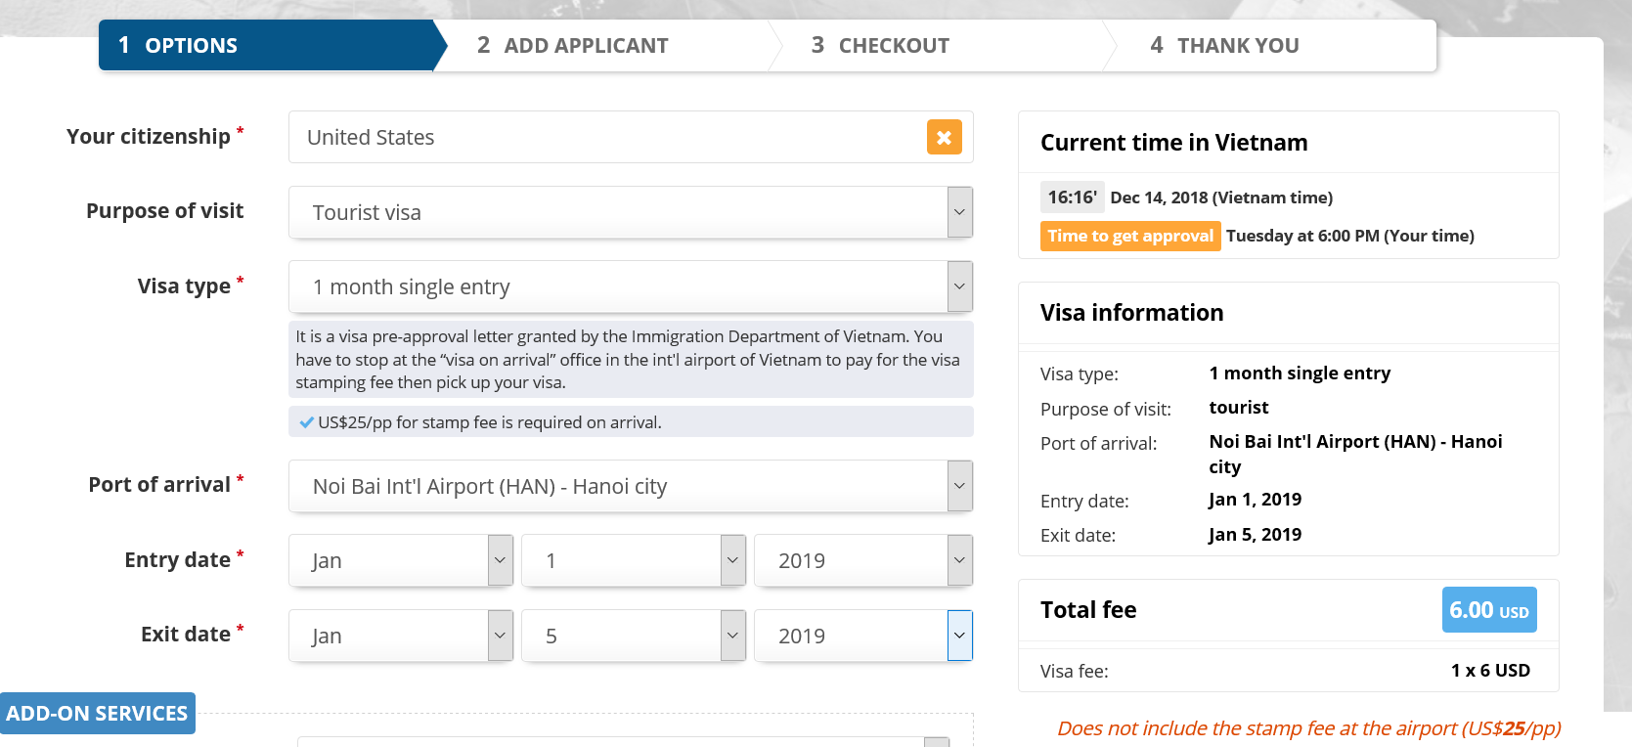This screenshot has height=747, width=1632.
Task: Change the Entry date month selector
Action: [400, 560]
